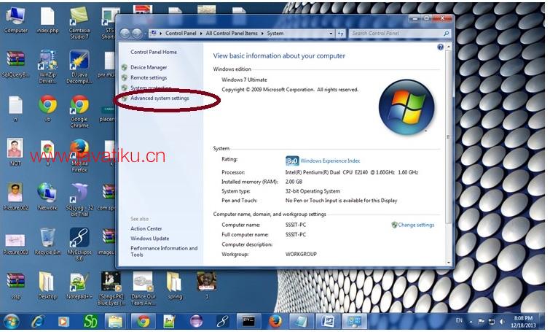
Task: Click the help question mark icon
Action: (441, 47)
